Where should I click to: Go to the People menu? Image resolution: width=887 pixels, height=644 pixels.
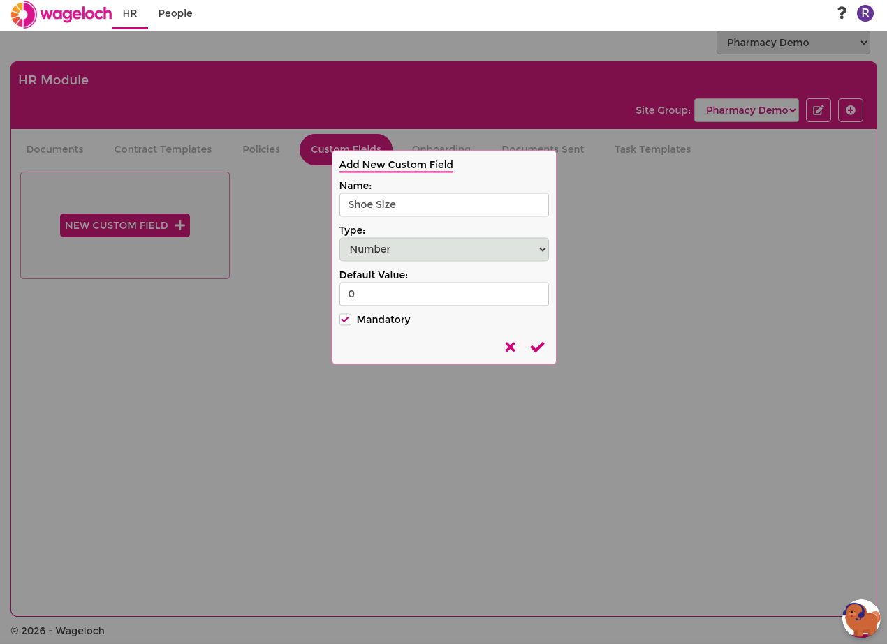click(175, 13)
